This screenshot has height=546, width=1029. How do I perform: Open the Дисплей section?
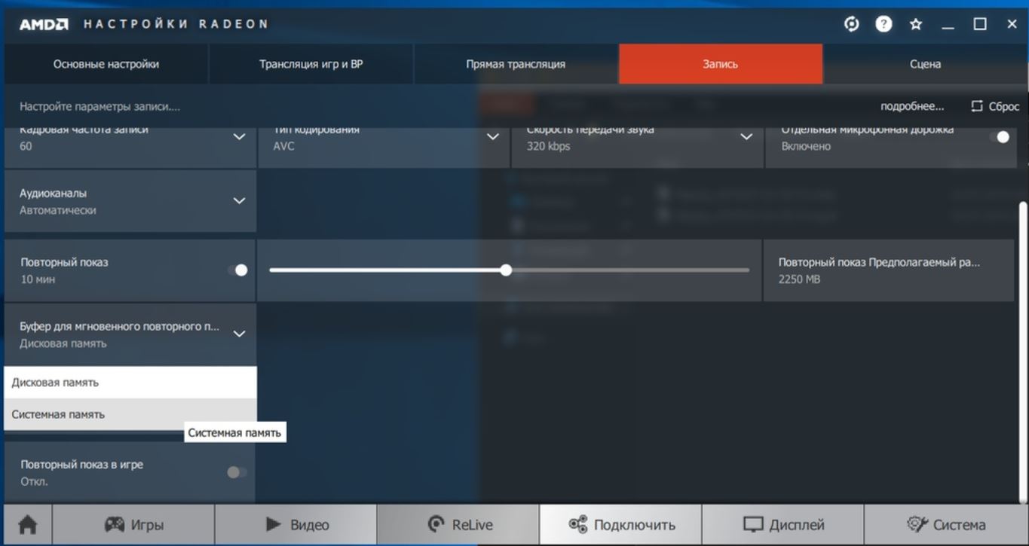pyautogui.click(x=783, y=525)
